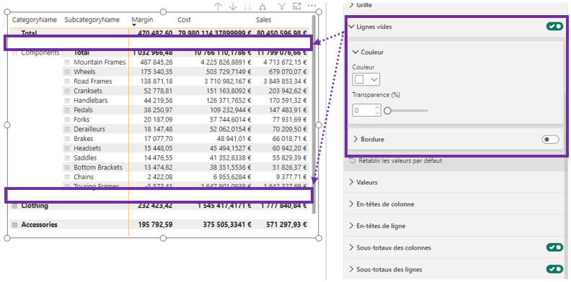Expand Saddles row plus icon

point(67,158)
